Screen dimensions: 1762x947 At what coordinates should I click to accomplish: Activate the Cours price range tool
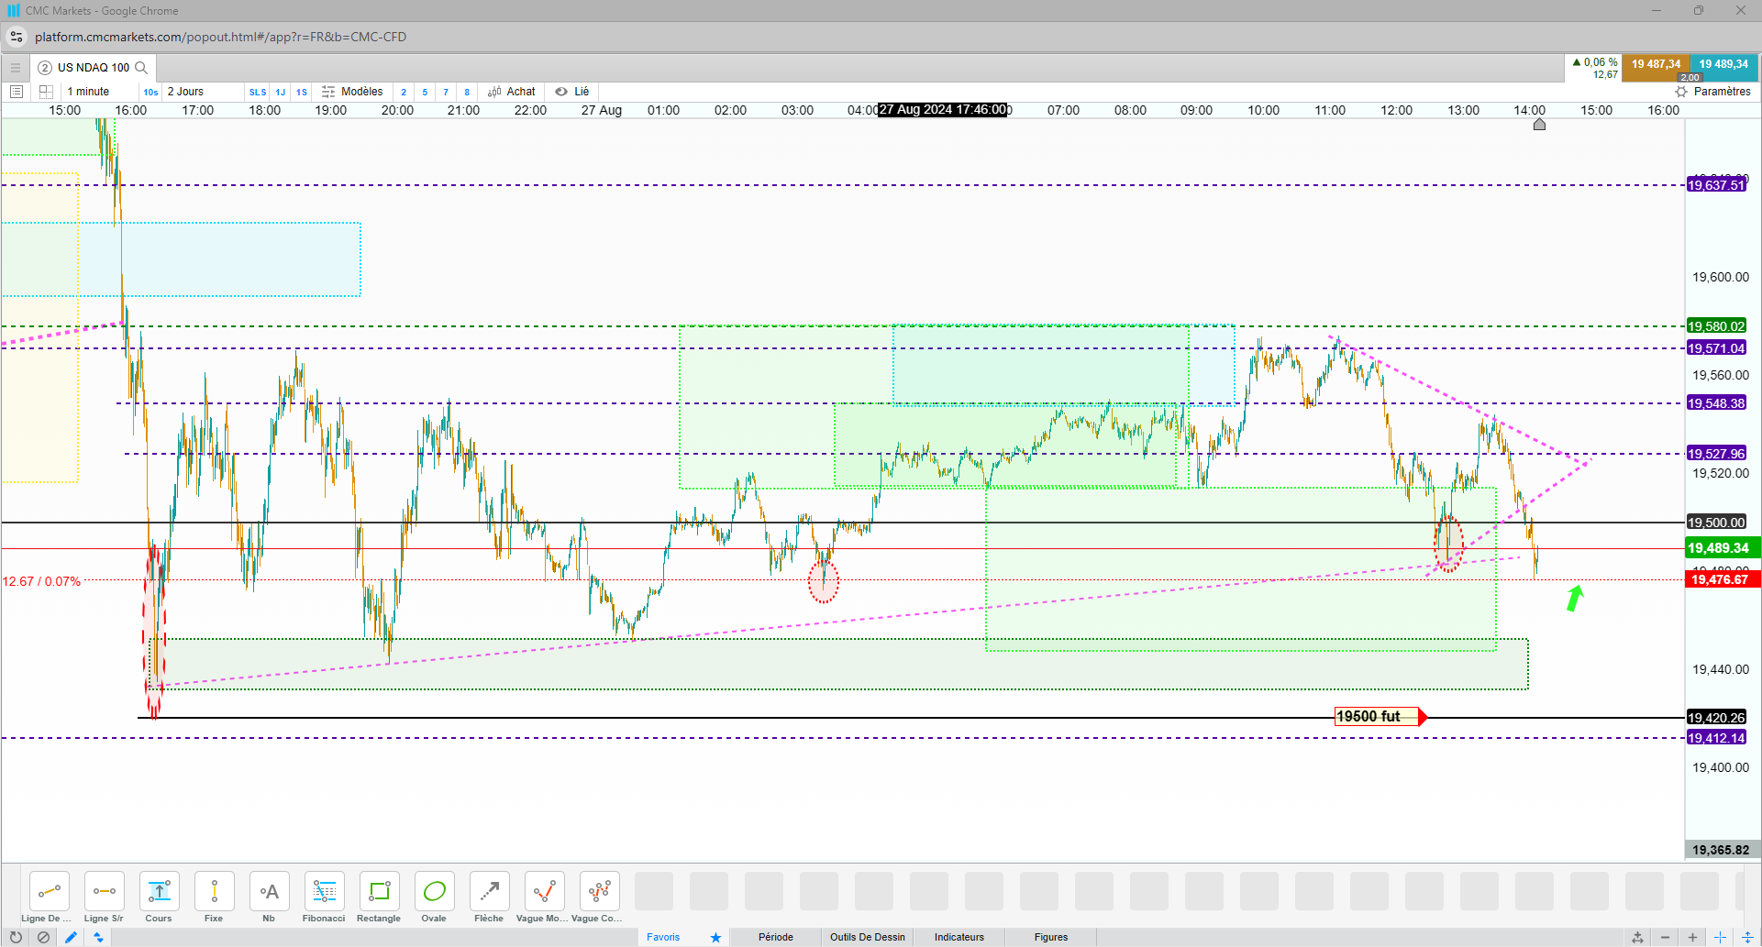(x=159, y=897)
